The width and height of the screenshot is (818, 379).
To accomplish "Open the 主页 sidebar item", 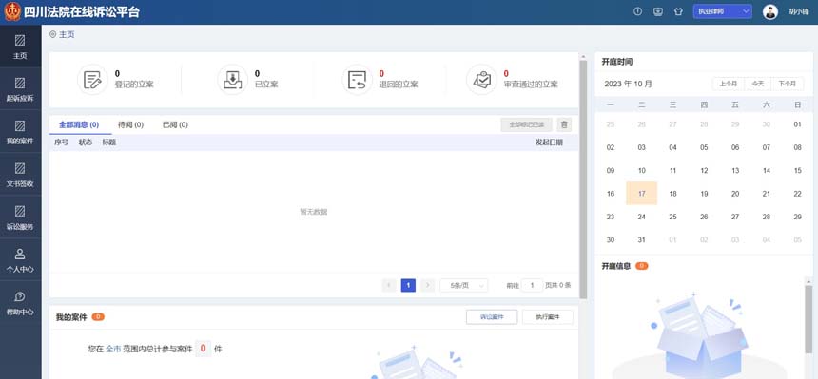I will 20,46.
